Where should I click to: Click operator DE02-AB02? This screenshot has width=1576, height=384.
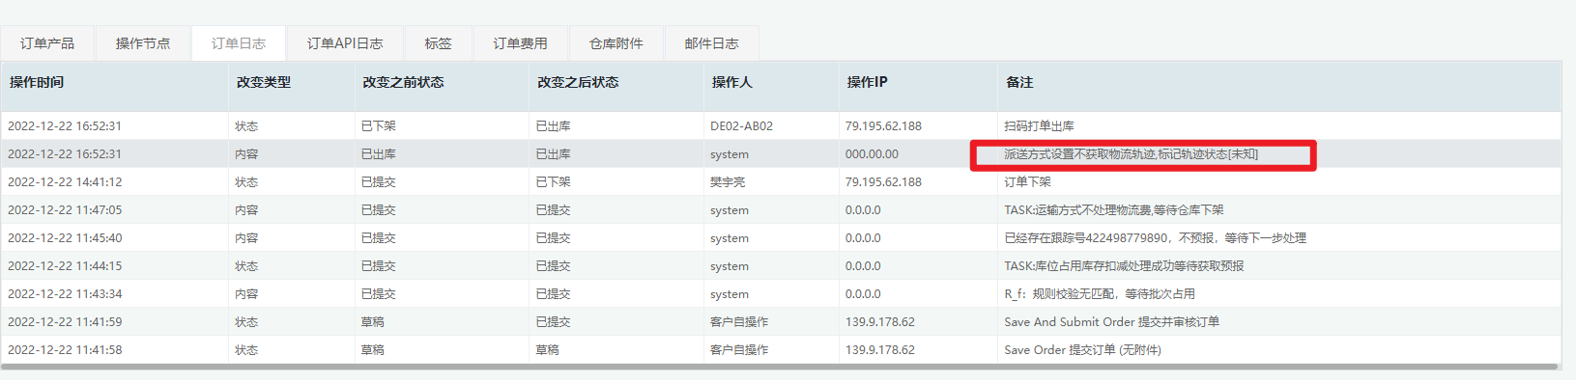coord(741,126)
